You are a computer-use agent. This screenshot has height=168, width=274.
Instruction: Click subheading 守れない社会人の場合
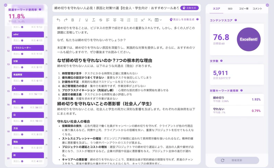tap(74, 121)
